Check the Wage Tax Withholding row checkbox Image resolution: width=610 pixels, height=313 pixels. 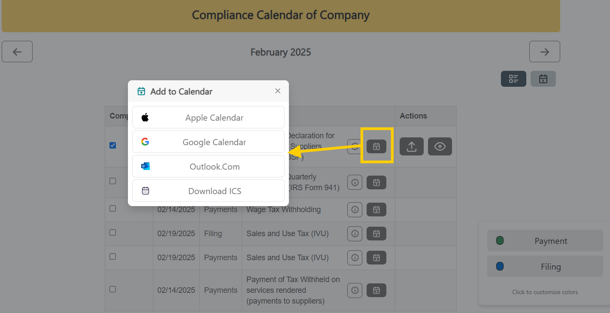[112, 209]
